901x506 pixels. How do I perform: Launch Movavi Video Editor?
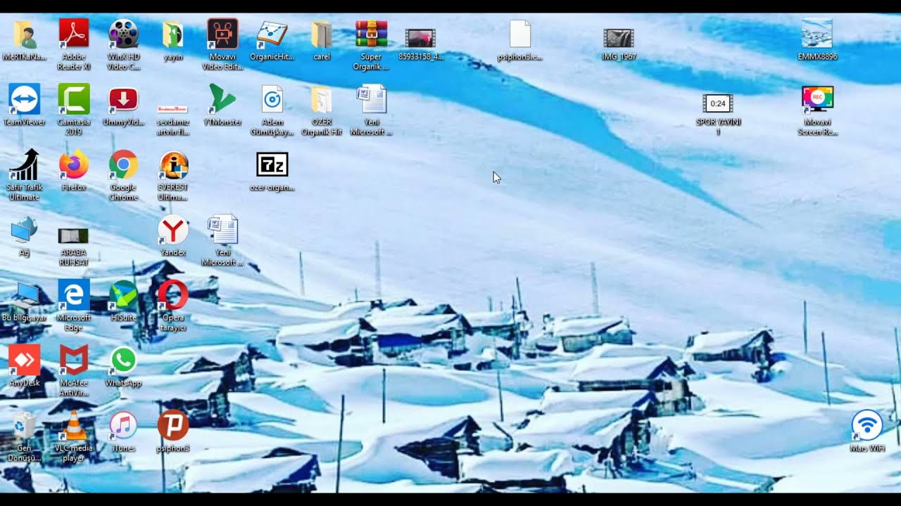222,34
